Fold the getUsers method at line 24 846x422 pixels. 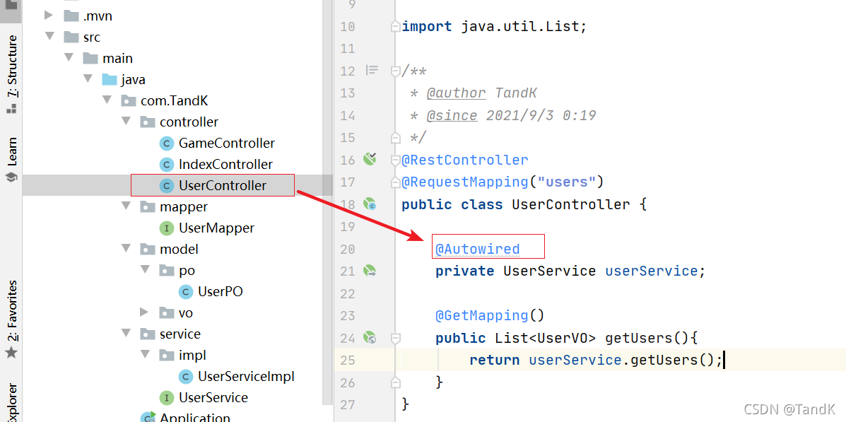click(396, 339)
